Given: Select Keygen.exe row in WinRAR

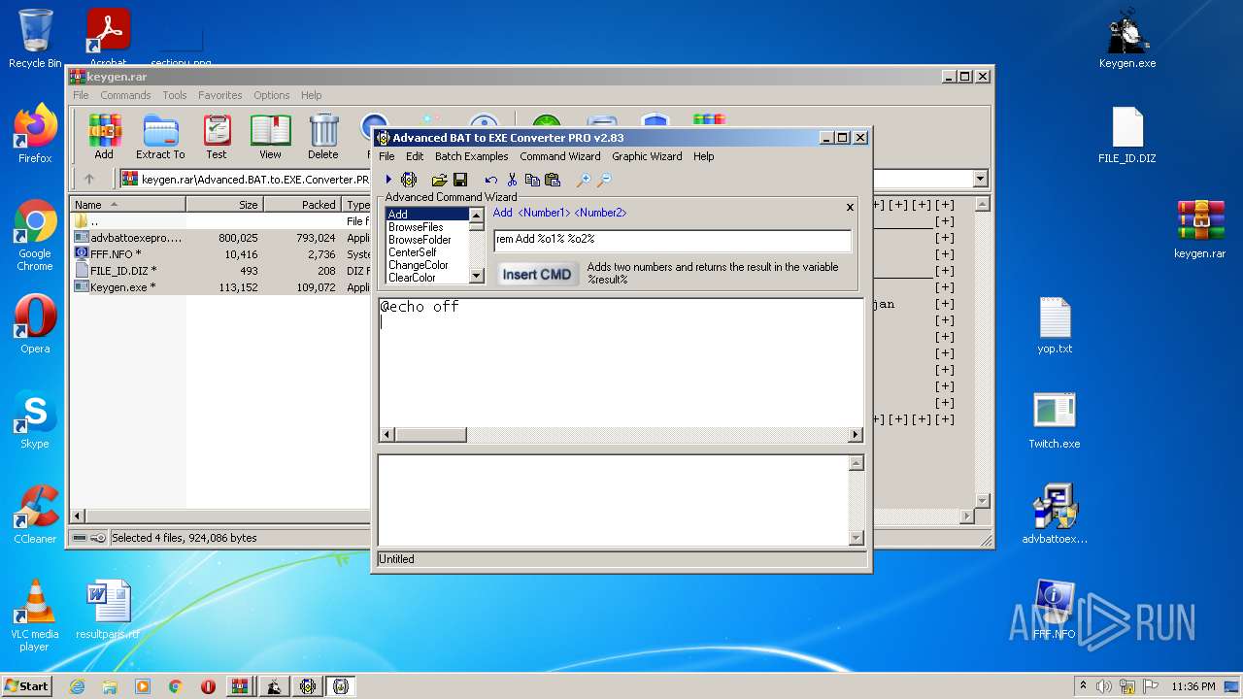Looking at the screenshot, I should (218, 287).
